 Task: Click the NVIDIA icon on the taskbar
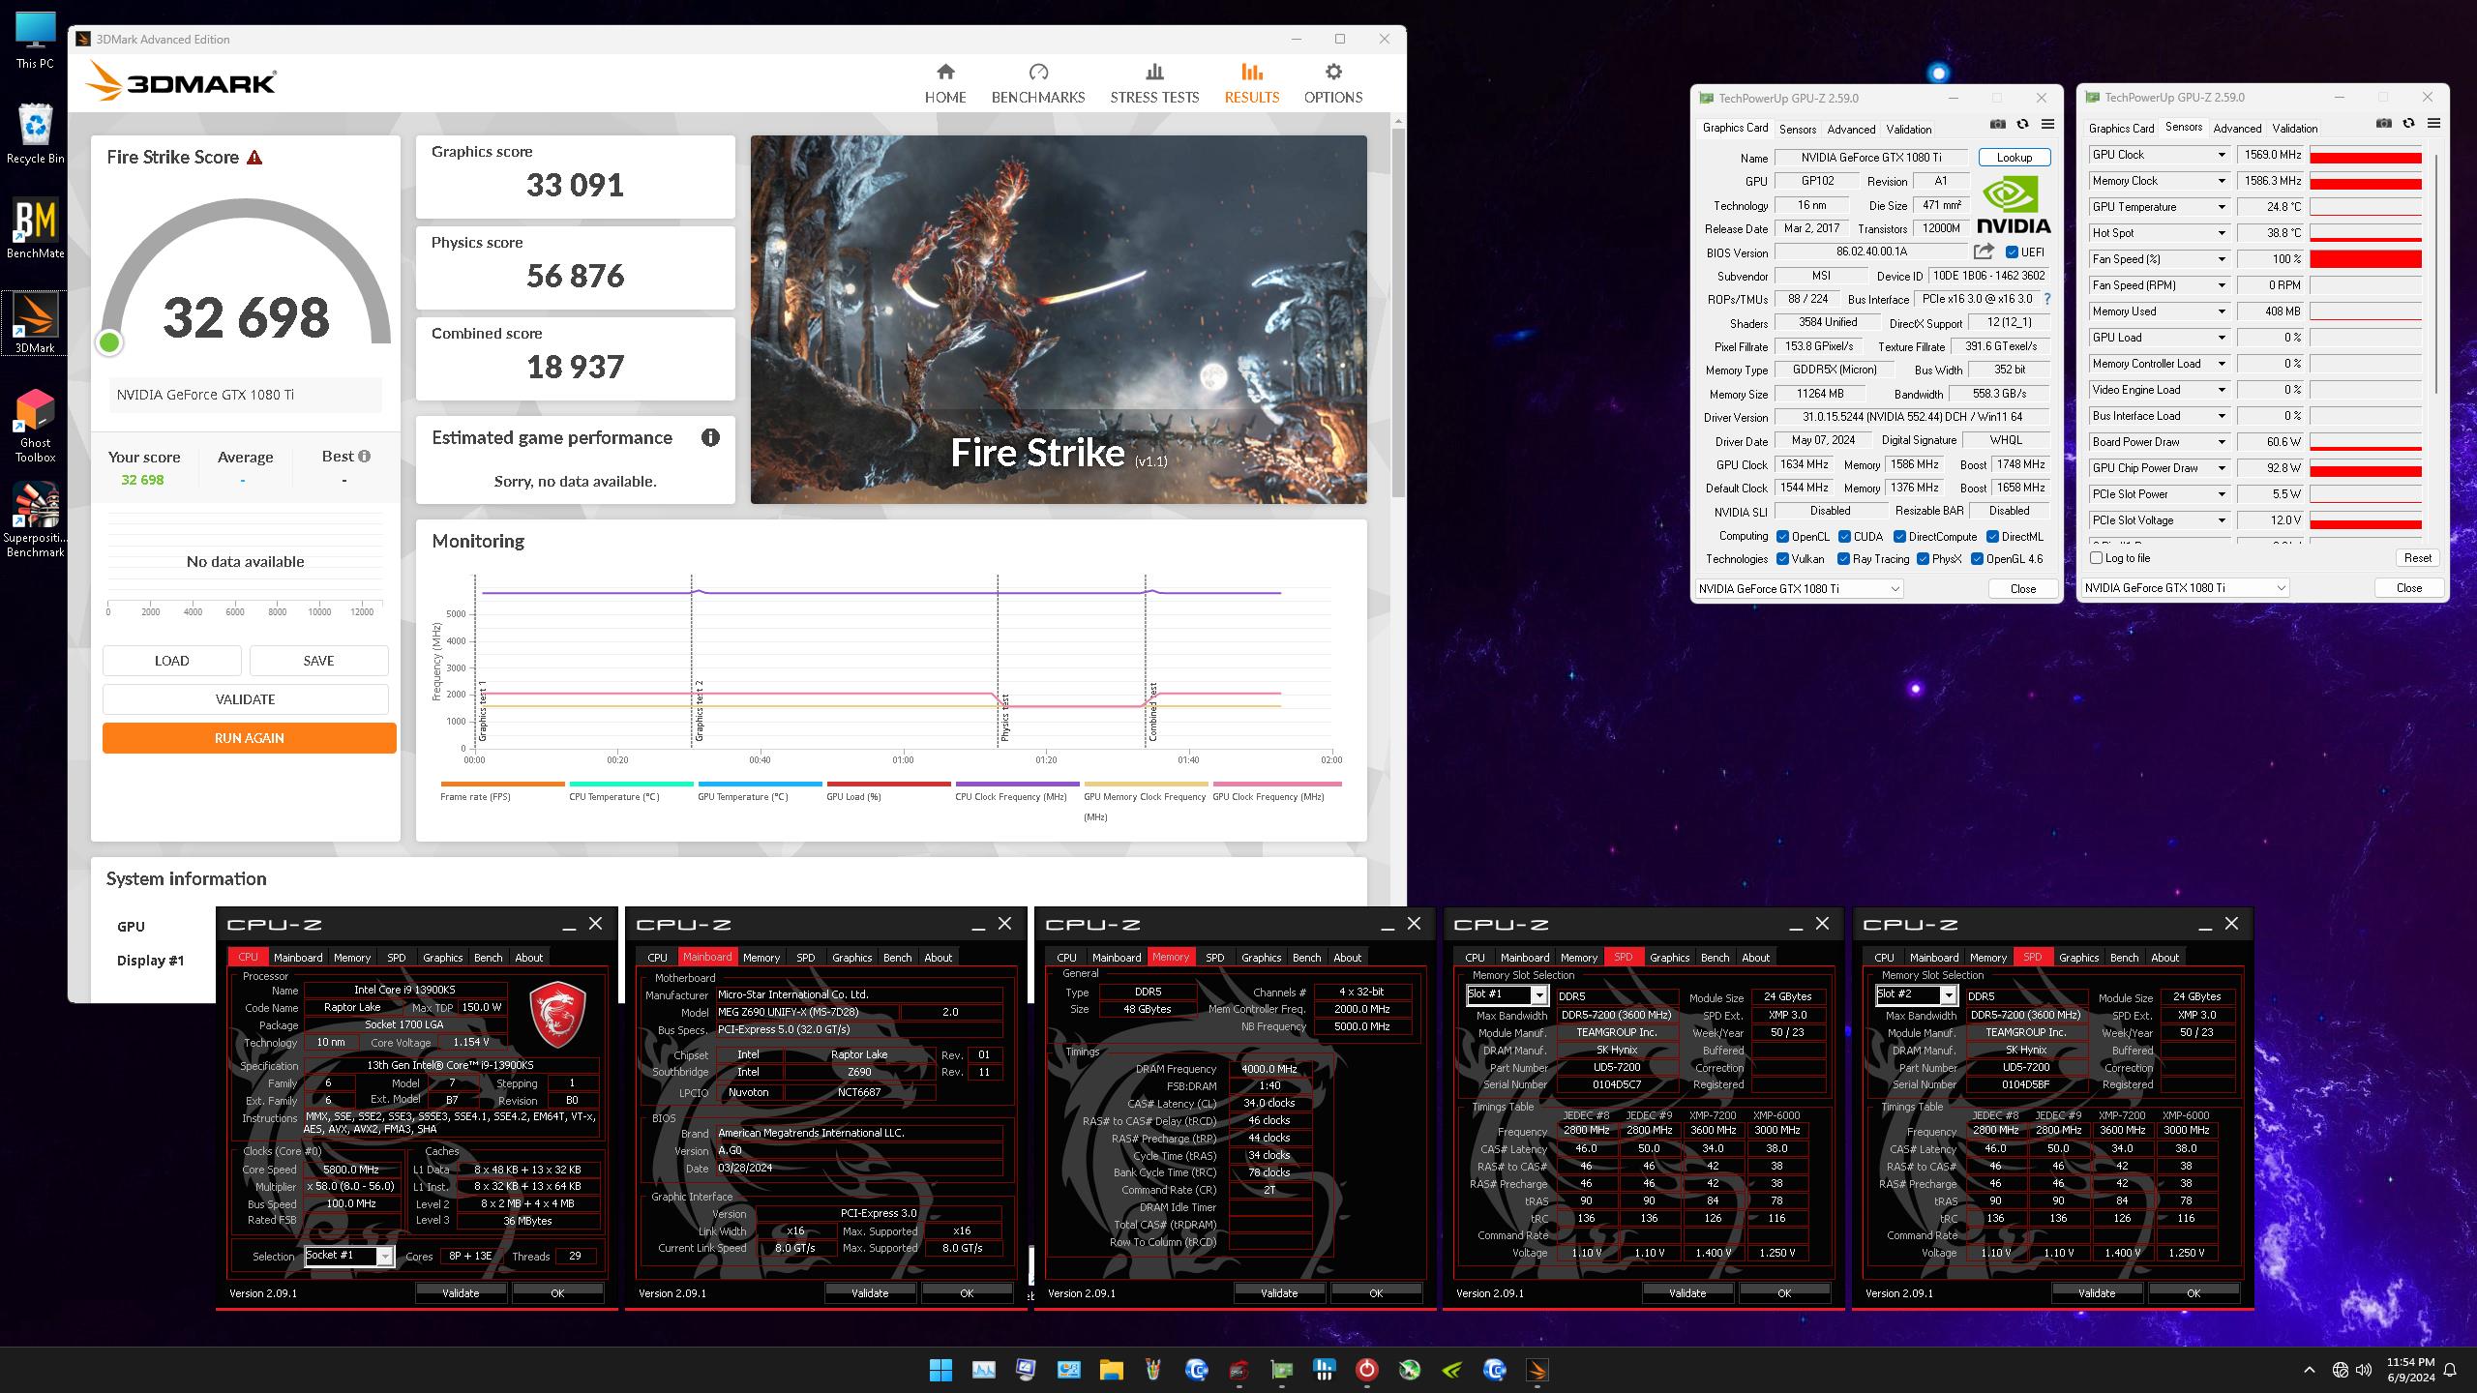[1451, 1370]
